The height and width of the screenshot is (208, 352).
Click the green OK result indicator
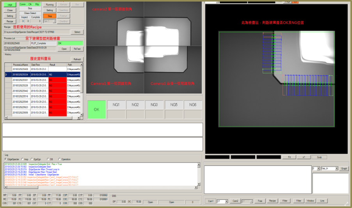[x=96, y=110]
